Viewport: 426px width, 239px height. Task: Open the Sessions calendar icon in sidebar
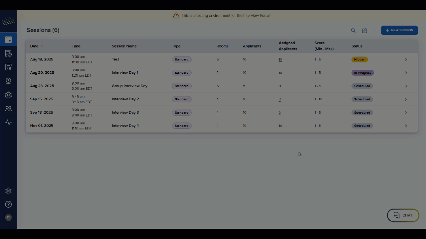(x=8, y=39)
